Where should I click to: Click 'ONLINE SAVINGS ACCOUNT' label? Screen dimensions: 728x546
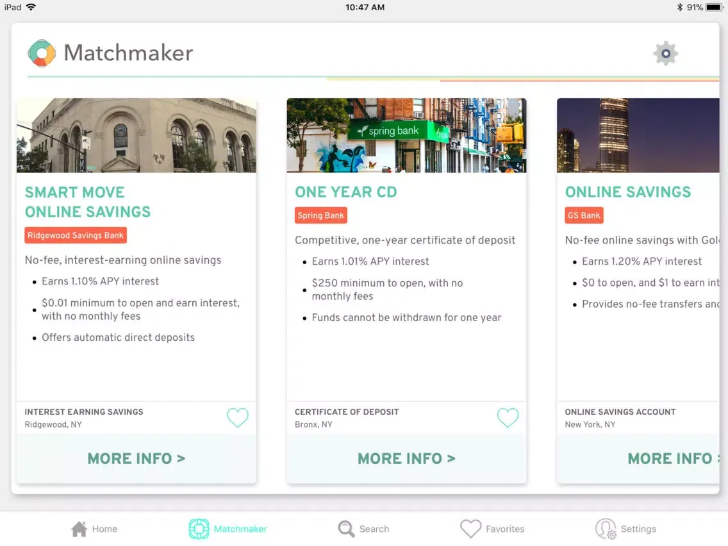click(x=620, y=412)
